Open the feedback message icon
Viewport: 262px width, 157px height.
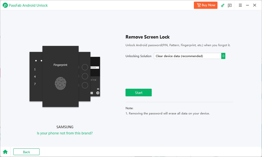point(230,5)
